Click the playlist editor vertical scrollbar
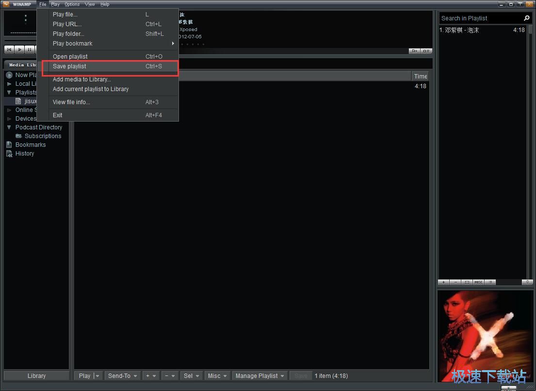This screenshot has height=391, width=536. click(530, 152)
